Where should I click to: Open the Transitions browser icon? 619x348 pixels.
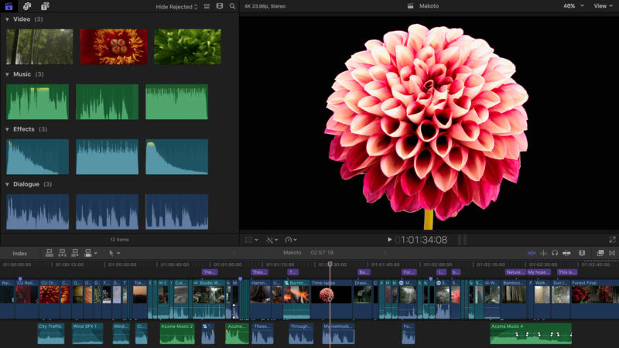coord(614,253)
